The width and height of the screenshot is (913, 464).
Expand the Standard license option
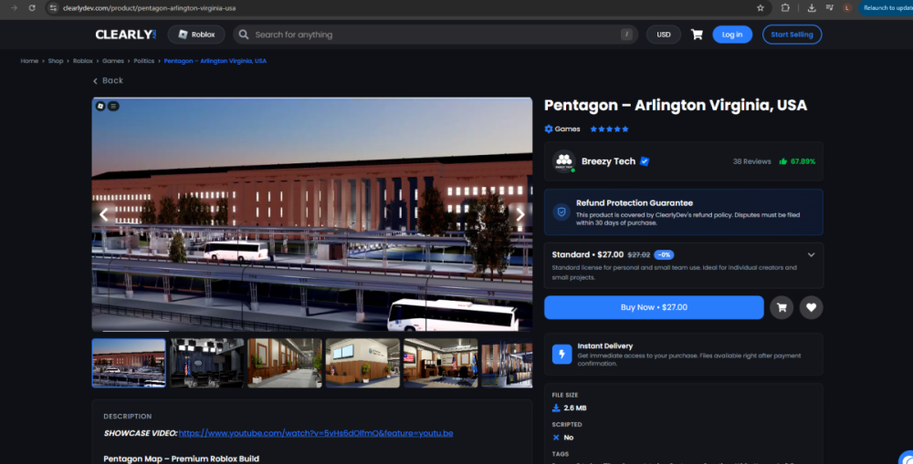tap(811, 254)
